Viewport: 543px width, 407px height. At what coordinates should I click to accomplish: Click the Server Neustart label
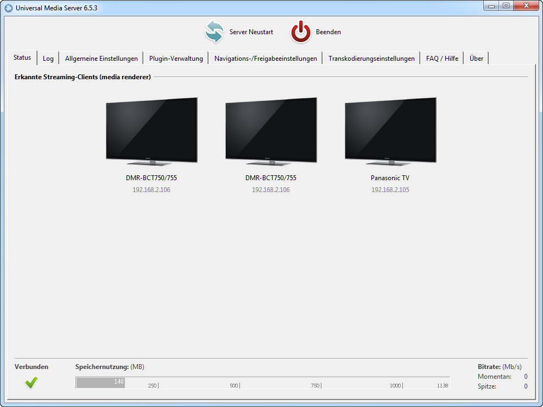pos(251,32)
